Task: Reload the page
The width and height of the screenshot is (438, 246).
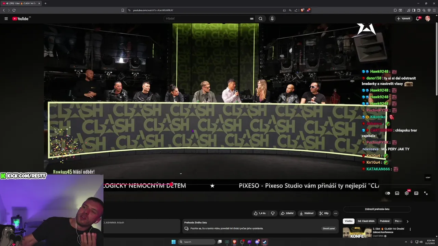Action: (x=14, y=10)
